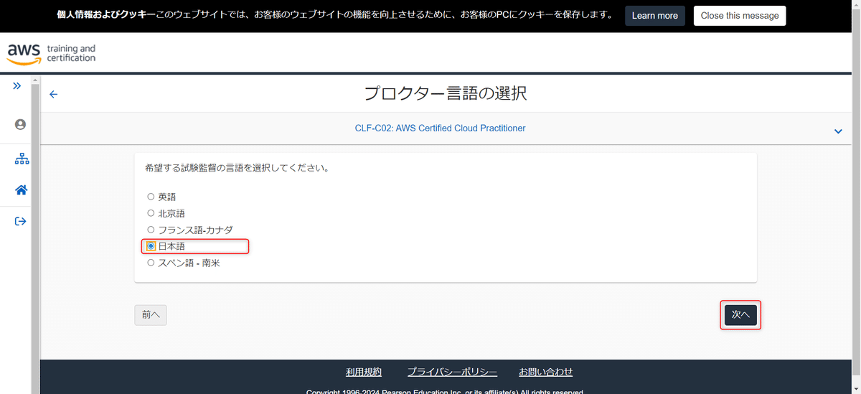Dismiss banner with Close this message
Image resolution: width=861 pixels, height=394 pixels.
point(740,16)
